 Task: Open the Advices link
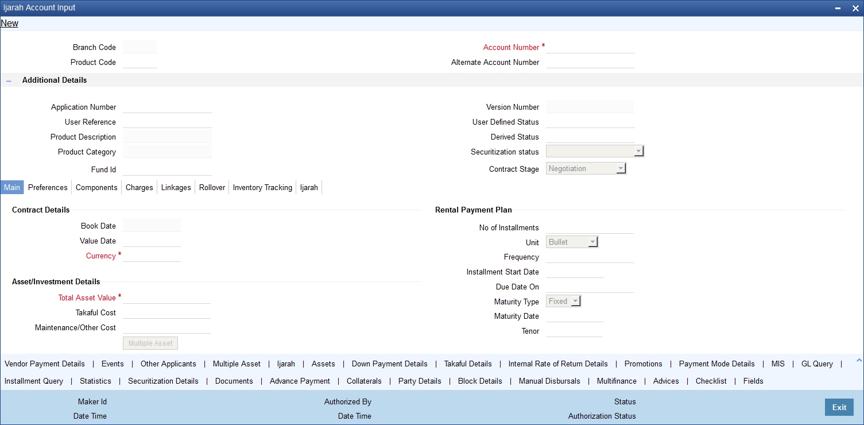click(666, 381)
